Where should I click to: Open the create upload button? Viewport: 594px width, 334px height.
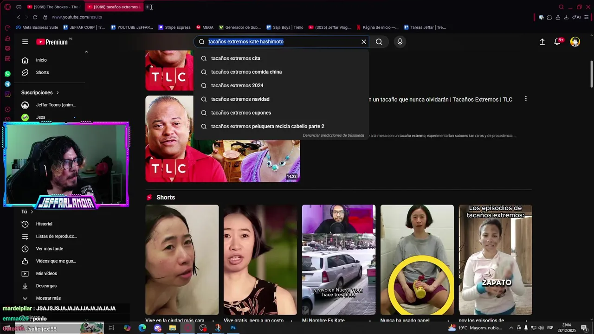click(x=542, y=42)
